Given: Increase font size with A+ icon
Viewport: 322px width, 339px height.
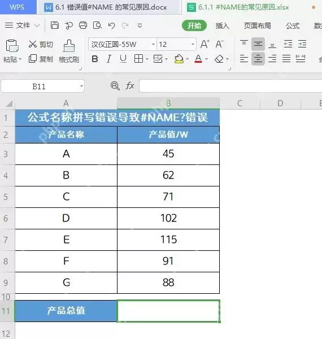Looking at the screenshot, I should click(204, 44).
